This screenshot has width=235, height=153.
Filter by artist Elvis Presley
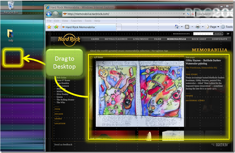(x=62, y=94)
